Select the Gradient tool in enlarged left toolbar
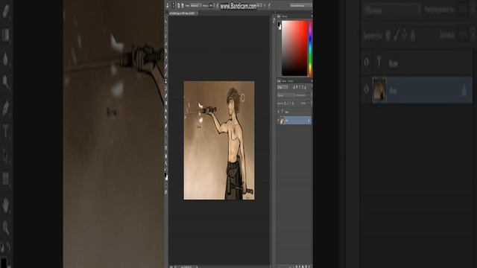The image size is (477, 268). 5,35
